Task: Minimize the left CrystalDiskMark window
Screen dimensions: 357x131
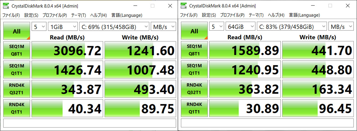Action: tap(135, 6)
